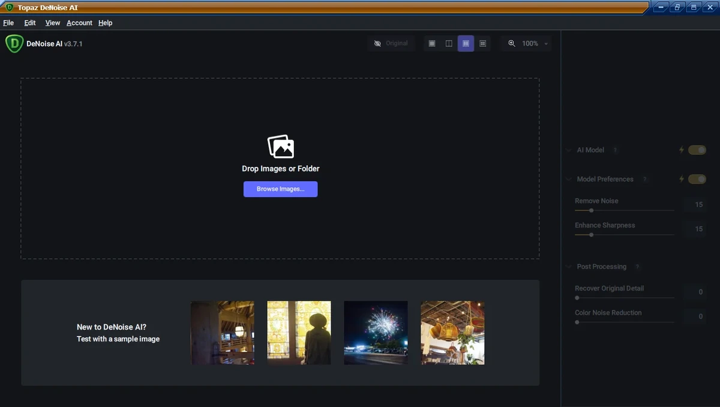Image resolution: width=720 pixels, height=407 pixels.
Task: Click the New to DeNoise AI? text
Action: click(112, 327)
